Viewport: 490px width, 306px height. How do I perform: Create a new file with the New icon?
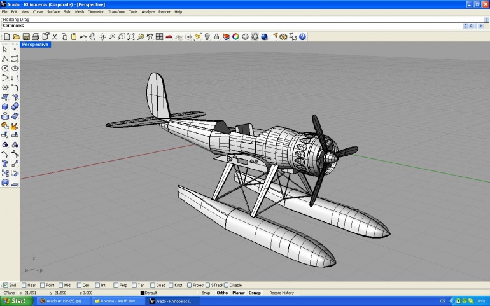coord(7,37)
